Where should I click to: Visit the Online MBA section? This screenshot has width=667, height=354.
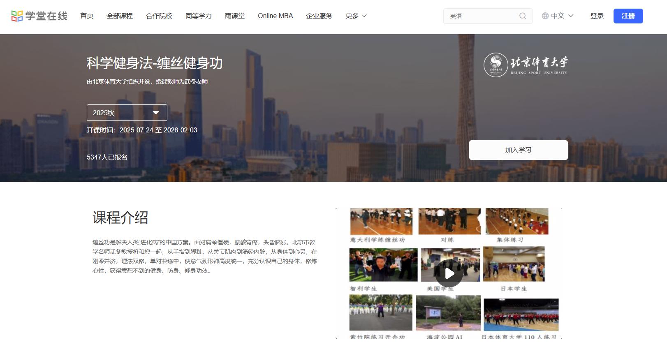tap(276, 16)
